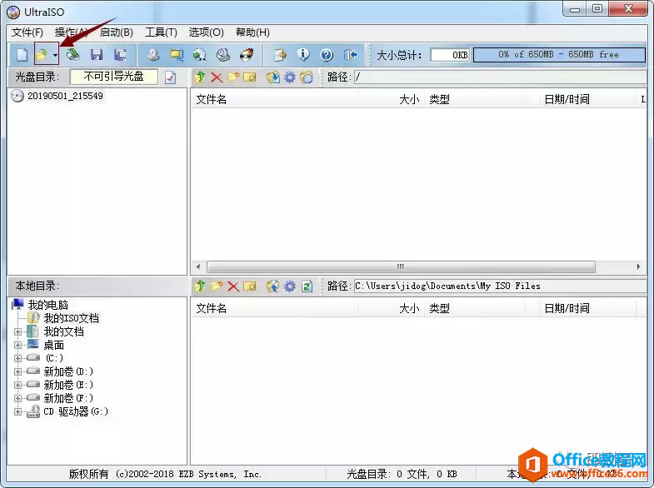Click the red X delete icon in the disc pane
This screenshot has height=488, width=654.
tap(217, 77)
